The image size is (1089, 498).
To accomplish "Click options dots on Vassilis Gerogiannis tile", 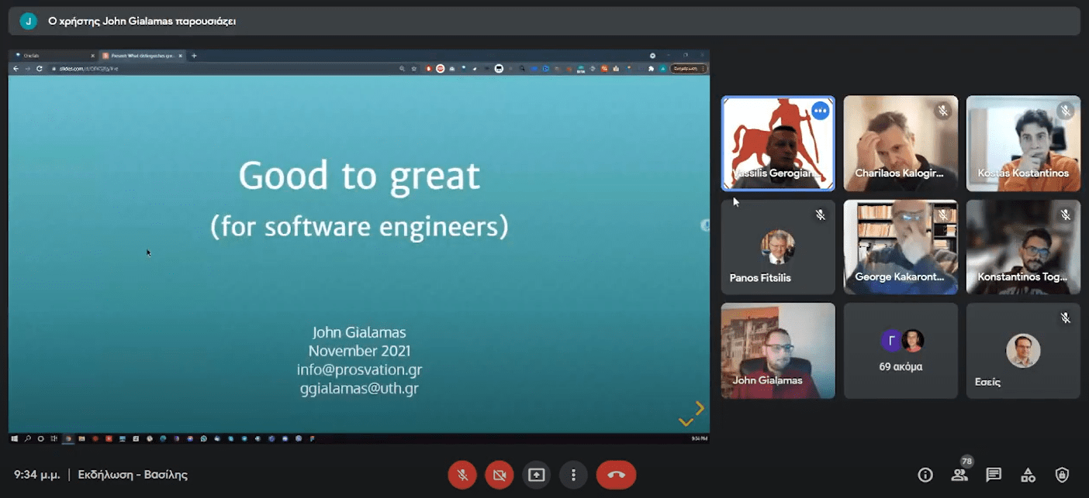I will (x=820, y=111).
